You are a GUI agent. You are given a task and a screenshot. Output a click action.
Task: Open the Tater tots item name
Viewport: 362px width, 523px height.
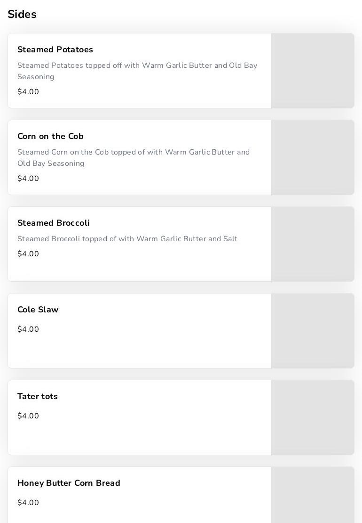pos(38,396)
